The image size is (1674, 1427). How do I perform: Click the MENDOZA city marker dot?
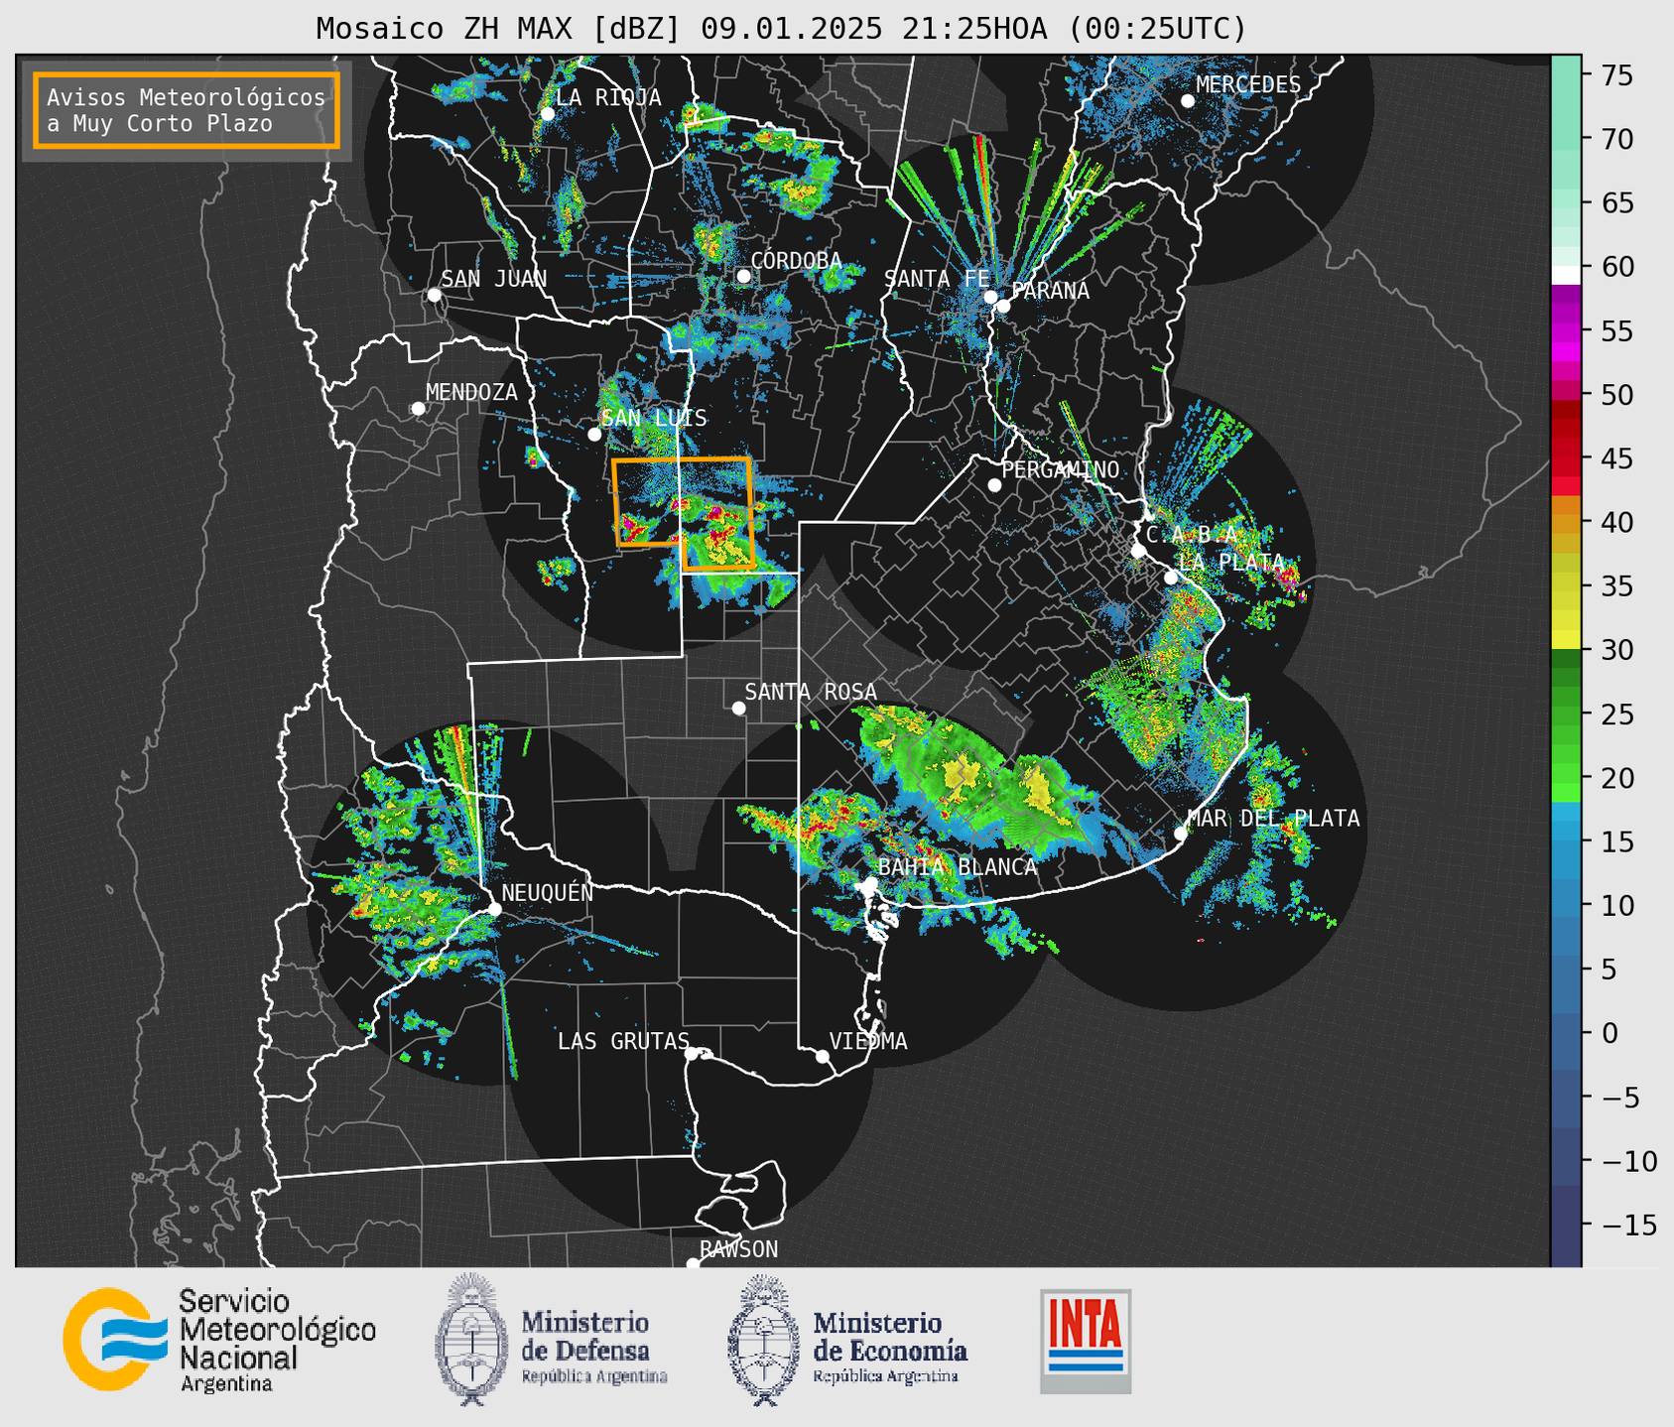pyautogui.click(x=418, y=409)
